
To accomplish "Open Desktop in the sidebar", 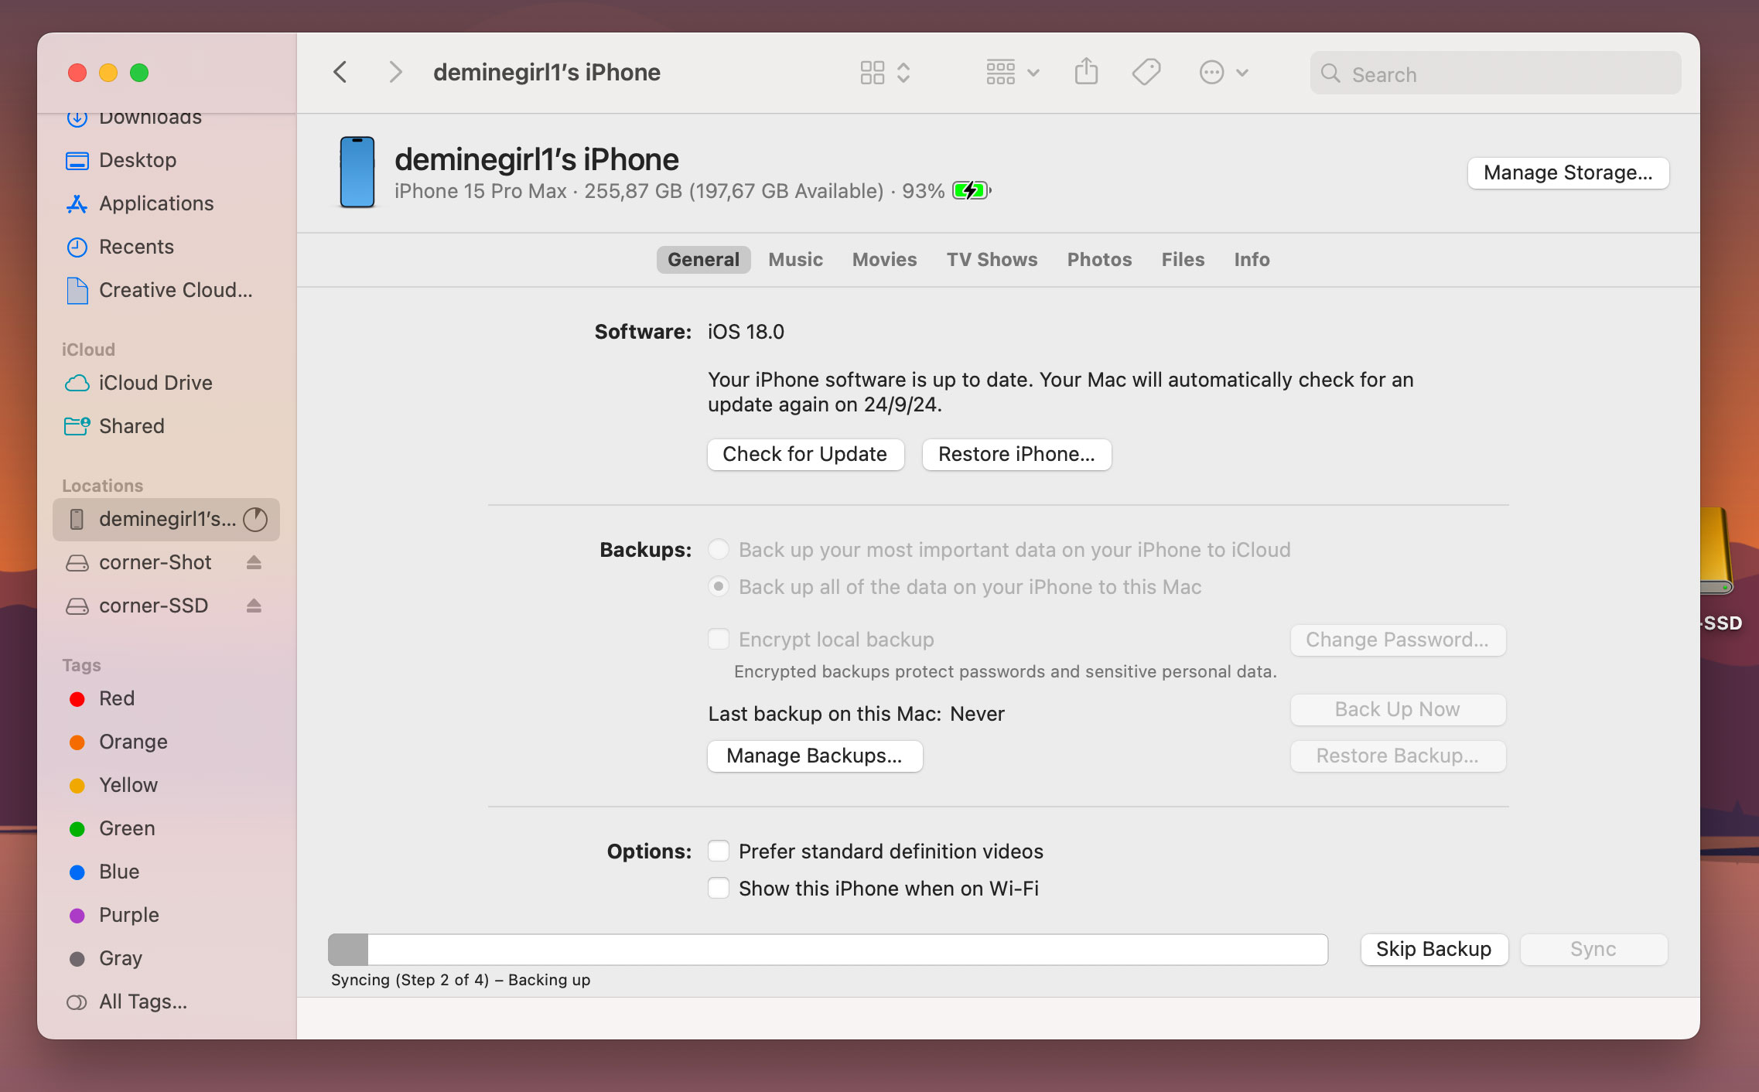I will [x=166, y=160].
